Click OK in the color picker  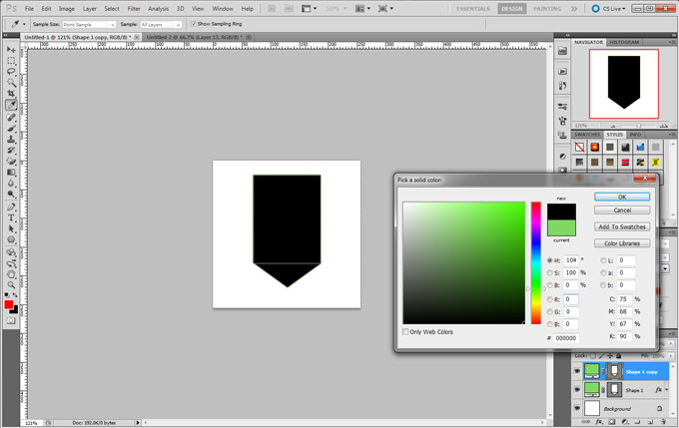(x=622, y=197)
